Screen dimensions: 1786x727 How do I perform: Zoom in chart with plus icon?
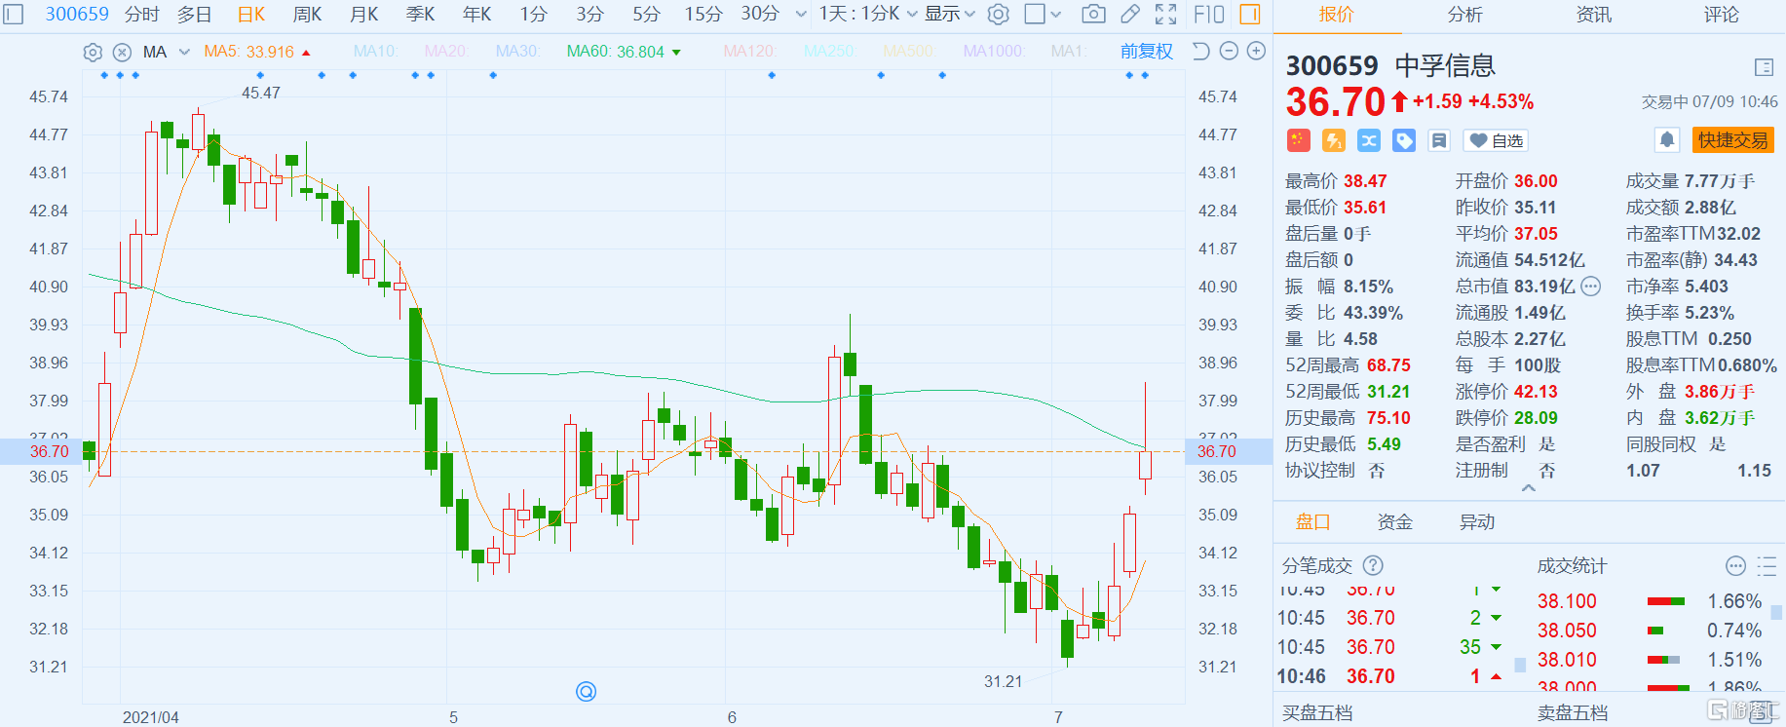1257,51
